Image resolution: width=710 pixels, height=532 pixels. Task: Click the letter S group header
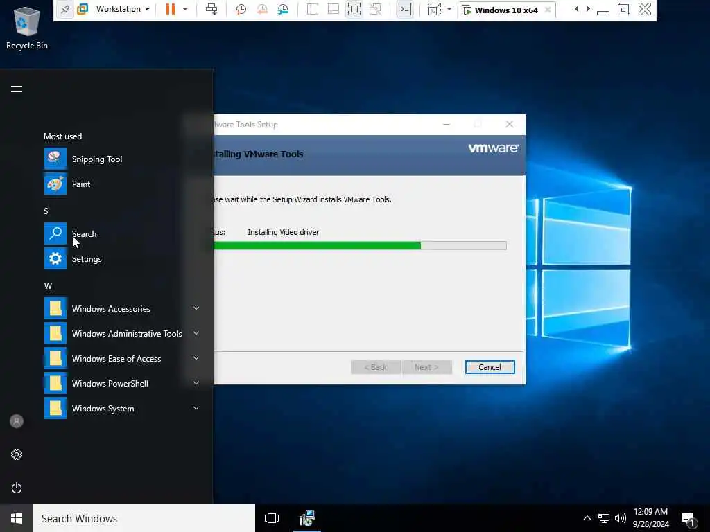pos(46,211)
